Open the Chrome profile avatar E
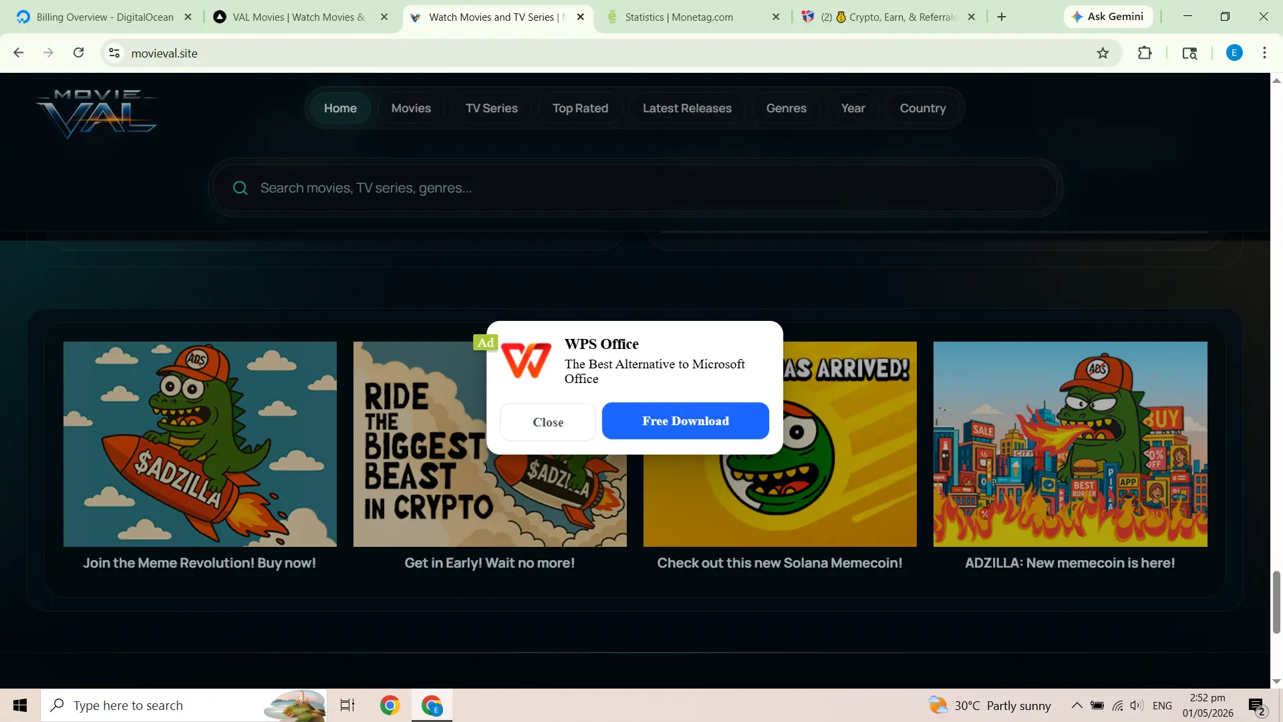 [x=1234, y=53]
